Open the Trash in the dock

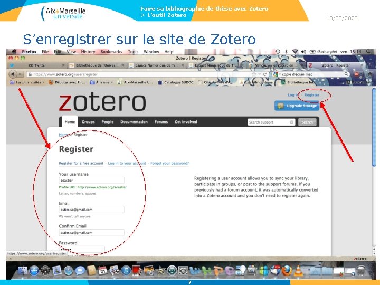pos(362,270)
